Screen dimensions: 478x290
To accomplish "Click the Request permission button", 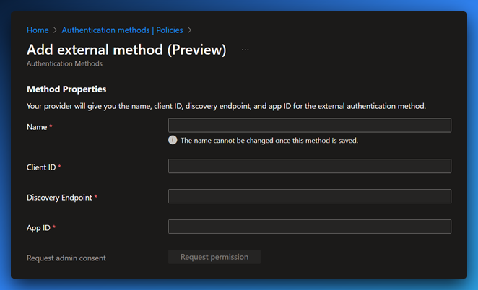I will click(214, 257).
